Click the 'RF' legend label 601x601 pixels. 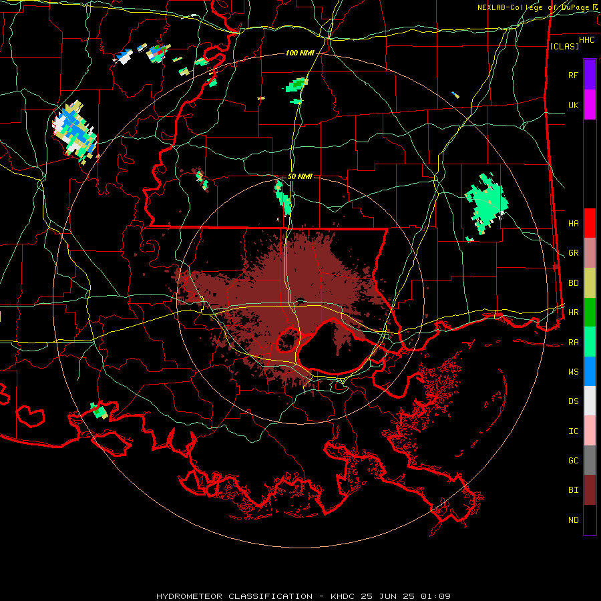[x=573, y=75]
